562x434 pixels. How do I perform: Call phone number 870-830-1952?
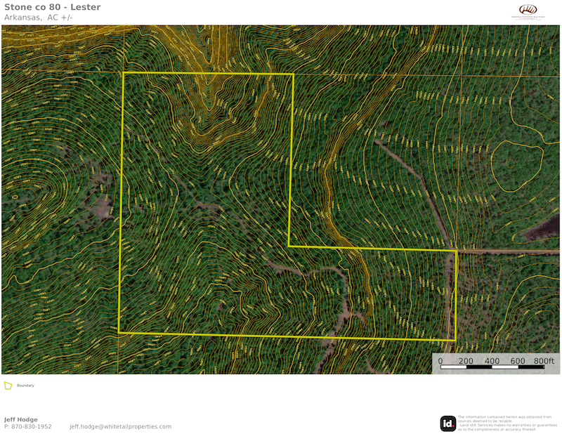point(28,426)
